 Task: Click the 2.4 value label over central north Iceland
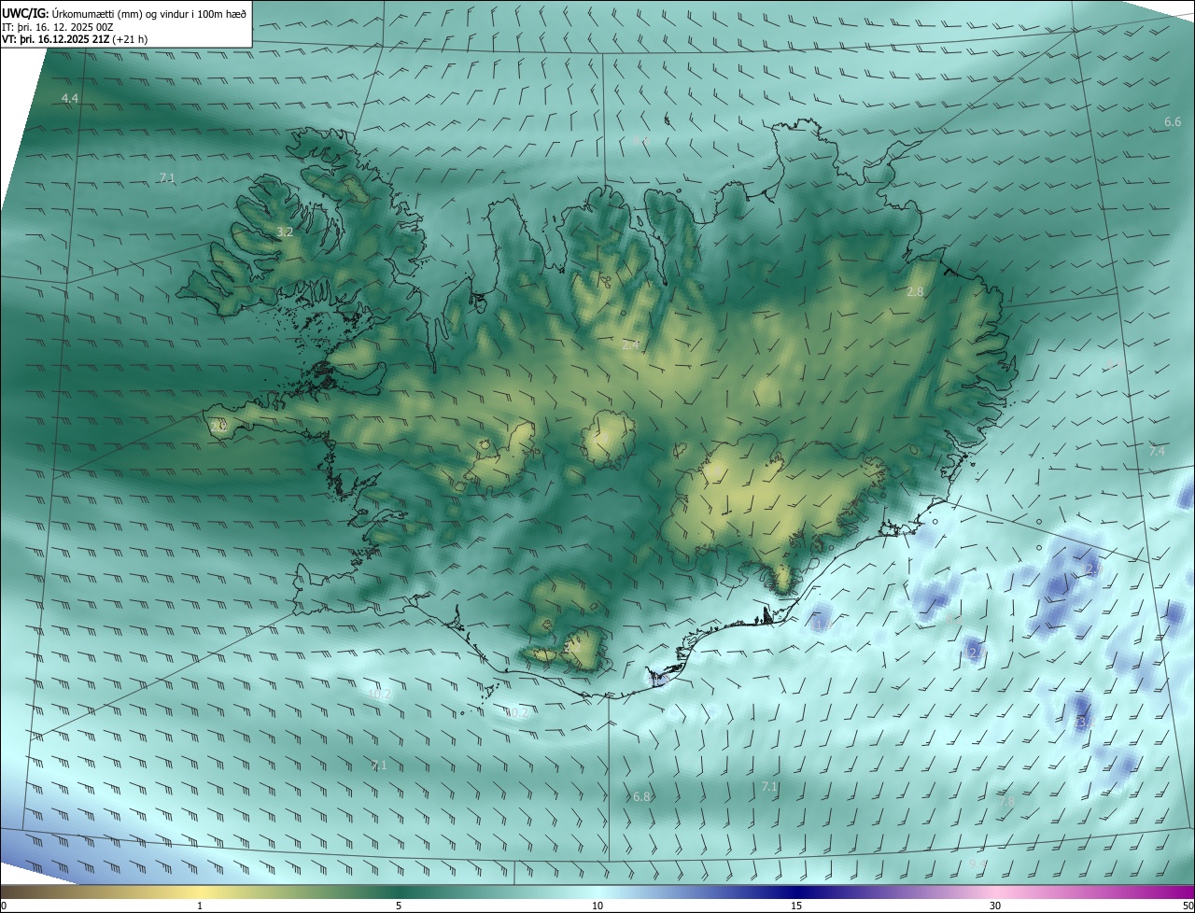point(630,345)
